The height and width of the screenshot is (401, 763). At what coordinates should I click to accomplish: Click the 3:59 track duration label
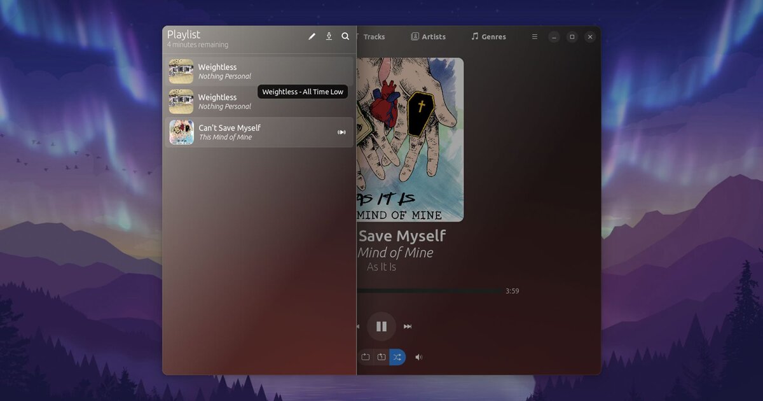(512, 292)
